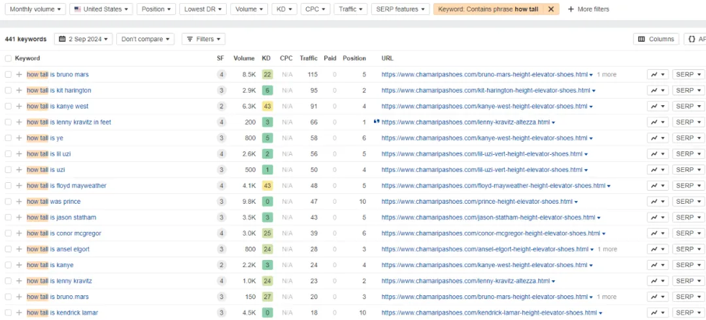Open the Monthly volume dropdown
706x320 pixels.
click(x=37, y=9)
